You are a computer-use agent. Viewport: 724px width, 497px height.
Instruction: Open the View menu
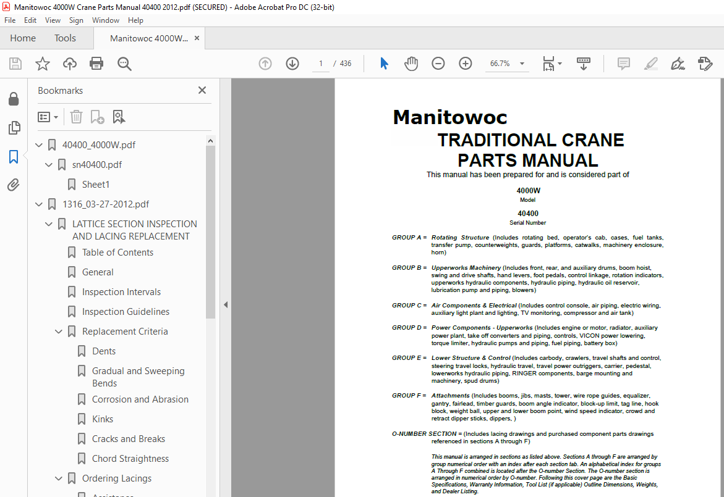point(53,20)
